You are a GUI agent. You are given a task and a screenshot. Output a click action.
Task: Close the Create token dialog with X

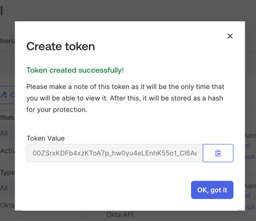pyautogui.click(x=230, y=36)
